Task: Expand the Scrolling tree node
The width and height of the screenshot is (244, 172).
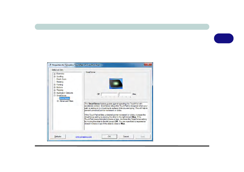Action: 55,76
